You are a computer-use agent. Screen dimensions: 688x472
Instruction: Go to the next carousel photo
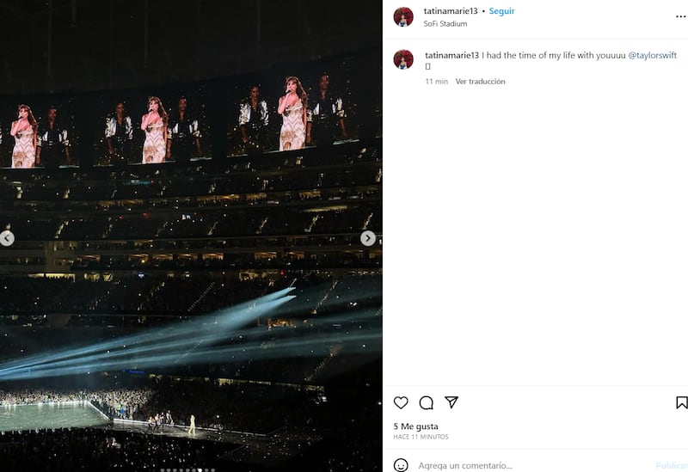(368, 238)
